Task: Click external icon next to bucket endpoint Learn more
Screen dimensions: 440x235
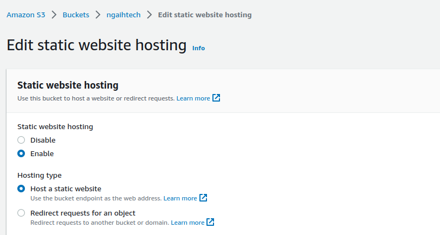Action: tap(203, 198)
